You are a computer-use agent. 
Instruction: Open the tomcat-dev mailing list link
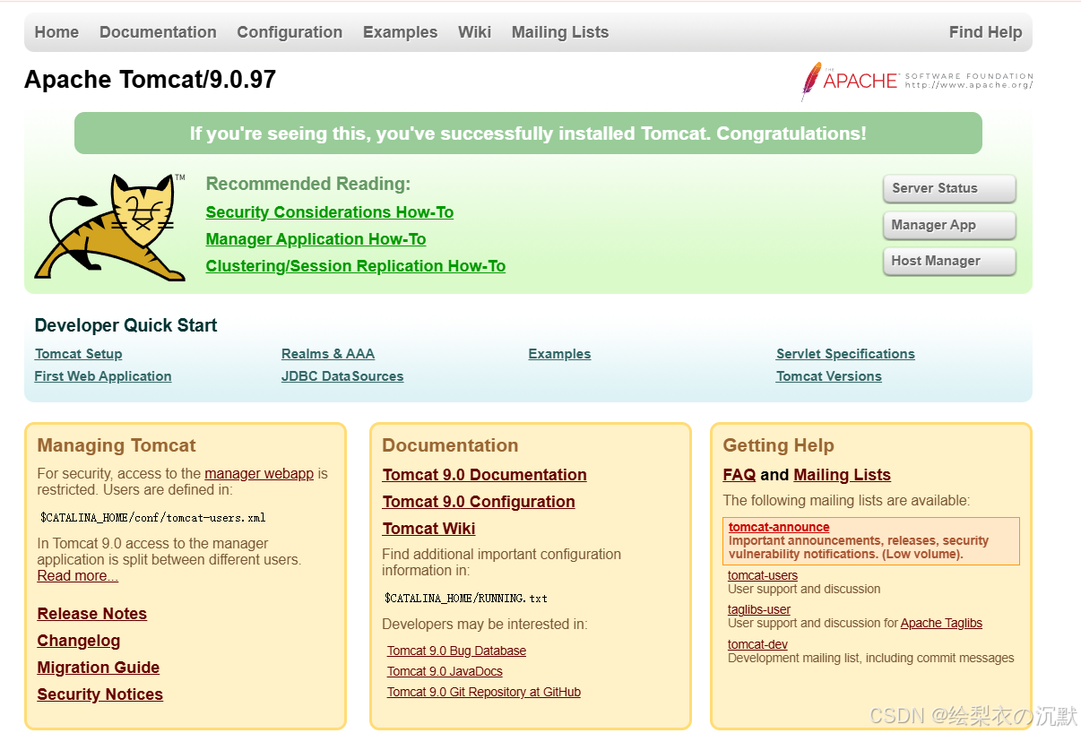[757, 645]
